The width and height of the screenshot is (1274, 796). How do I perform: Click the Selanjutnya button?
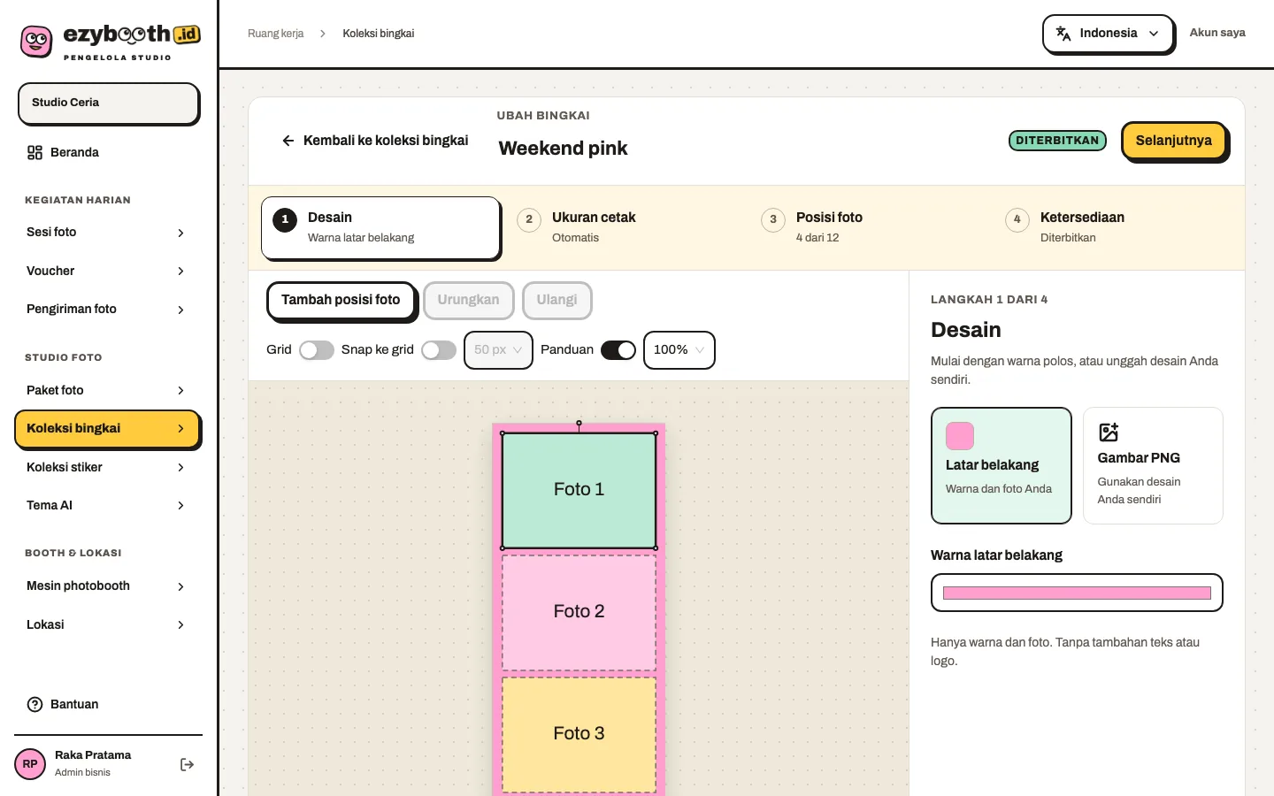pos(1173,141)
